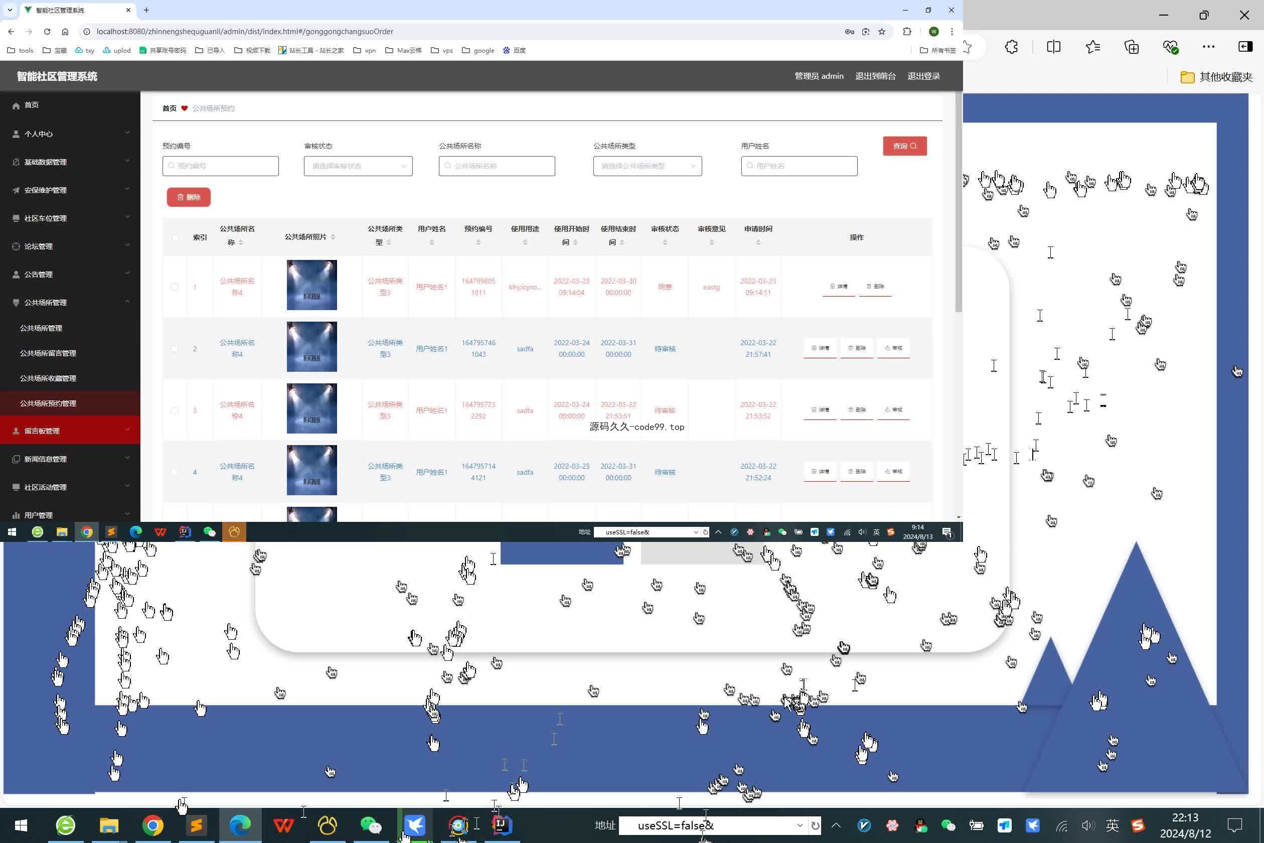1264x843 pixels.
Task: Sort by 预约编号 column arrows
Action: click(479, 242)
